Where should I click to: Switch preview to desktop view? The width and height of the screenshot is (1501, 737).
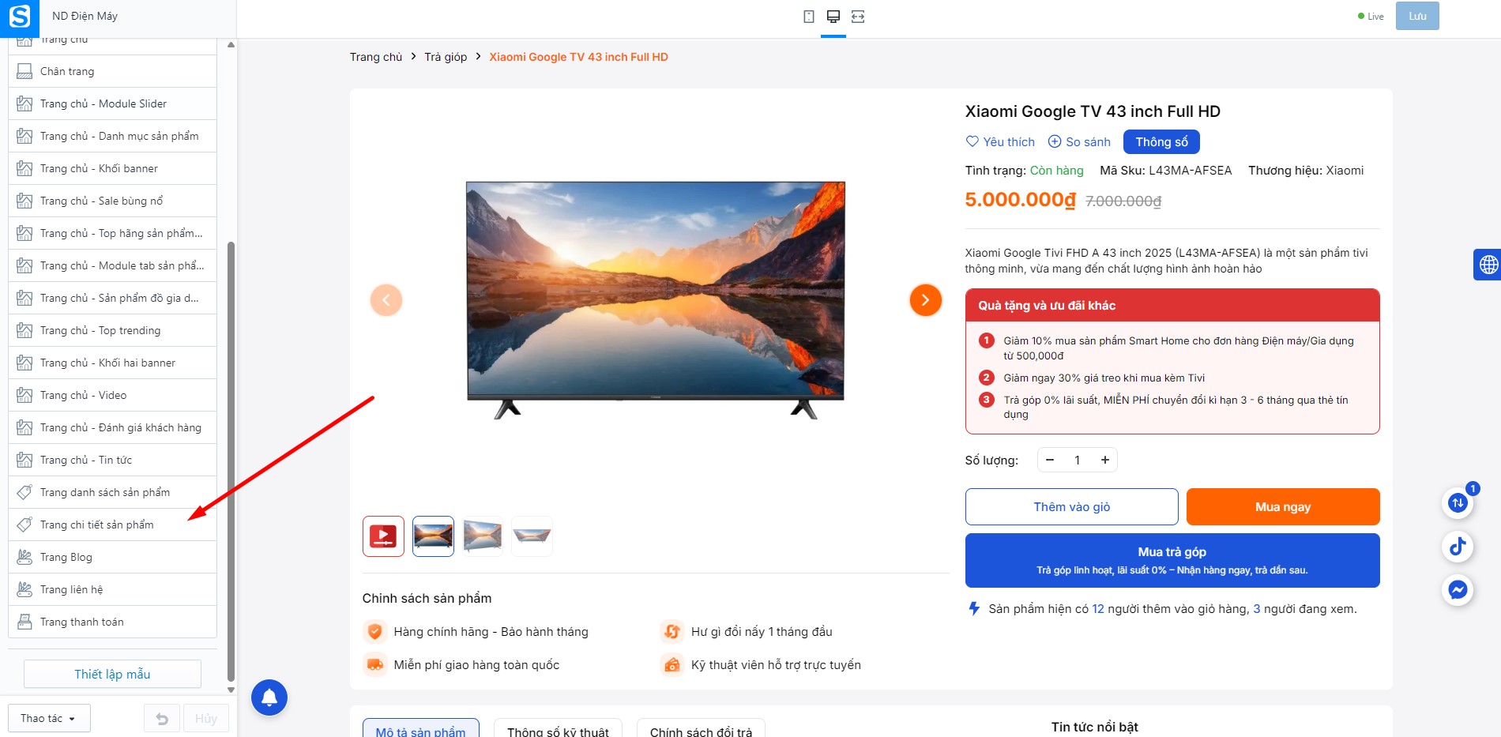pos(833,17)
